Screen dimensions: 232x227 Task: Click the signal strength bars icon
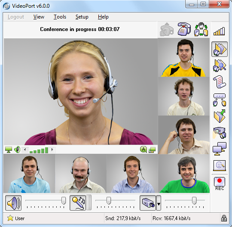[x=219, y=31]
